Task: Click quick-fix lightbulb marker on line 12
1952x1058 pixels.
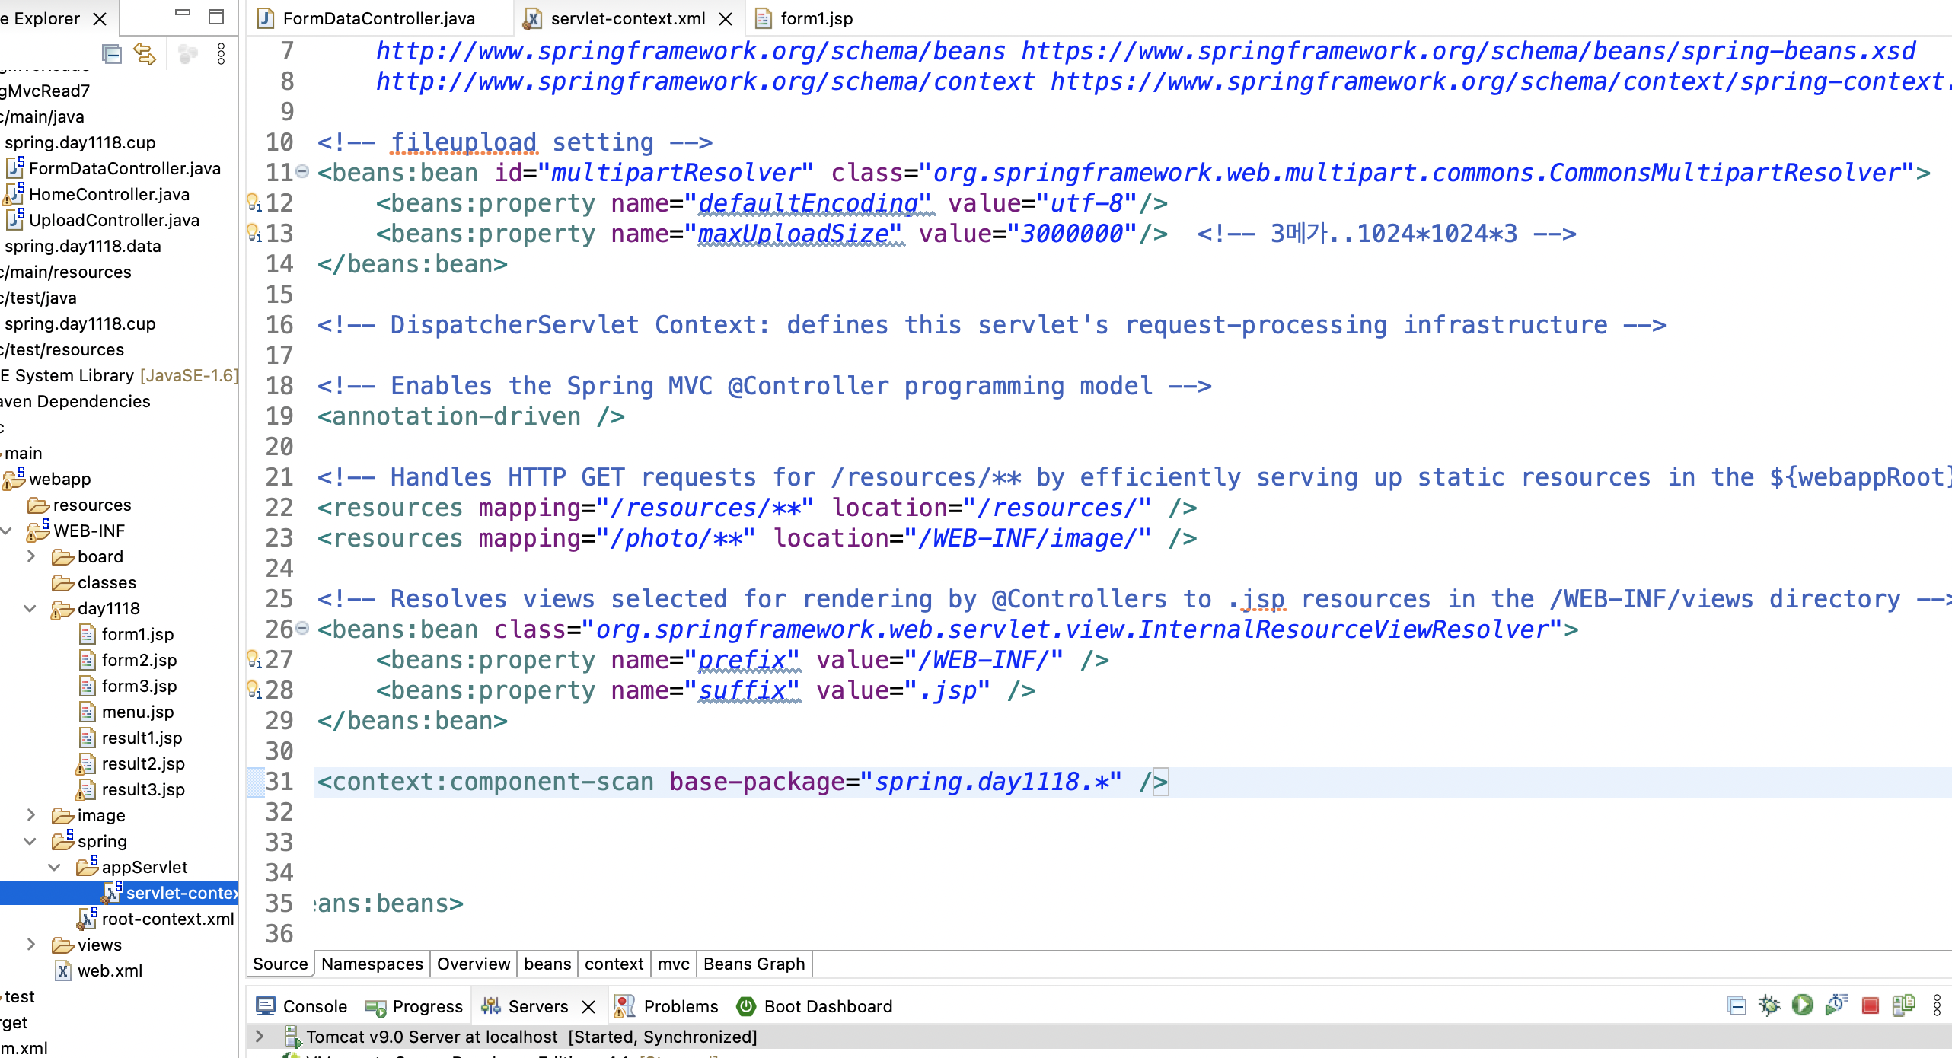Action: 254,202
